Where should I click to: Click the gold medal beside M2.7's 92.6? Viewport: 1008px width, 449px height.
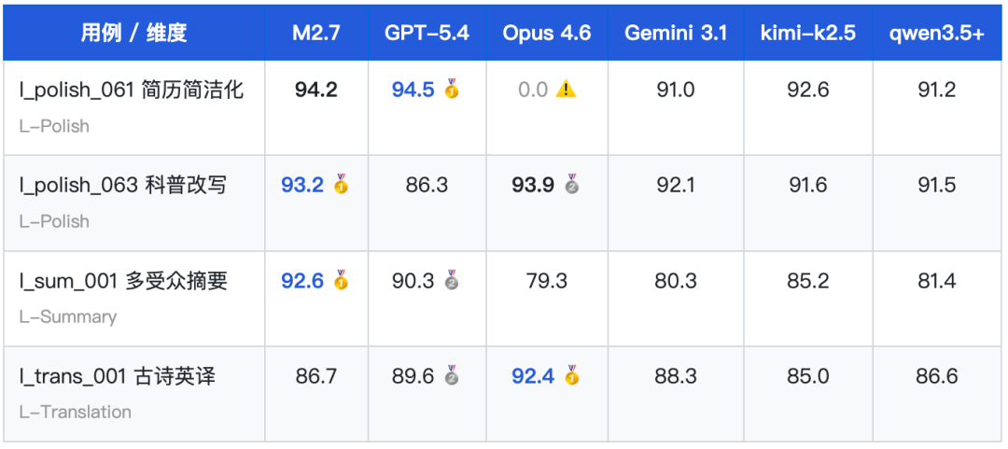pyautogui.click(x=341, y=280)
